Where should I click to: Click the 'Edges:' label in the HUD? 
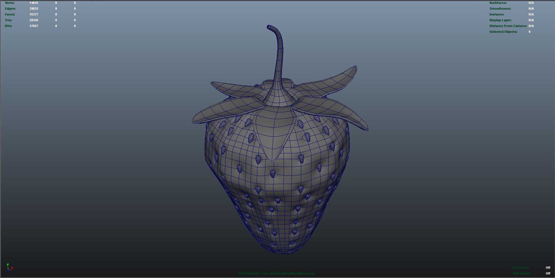(x=10, y=9)
